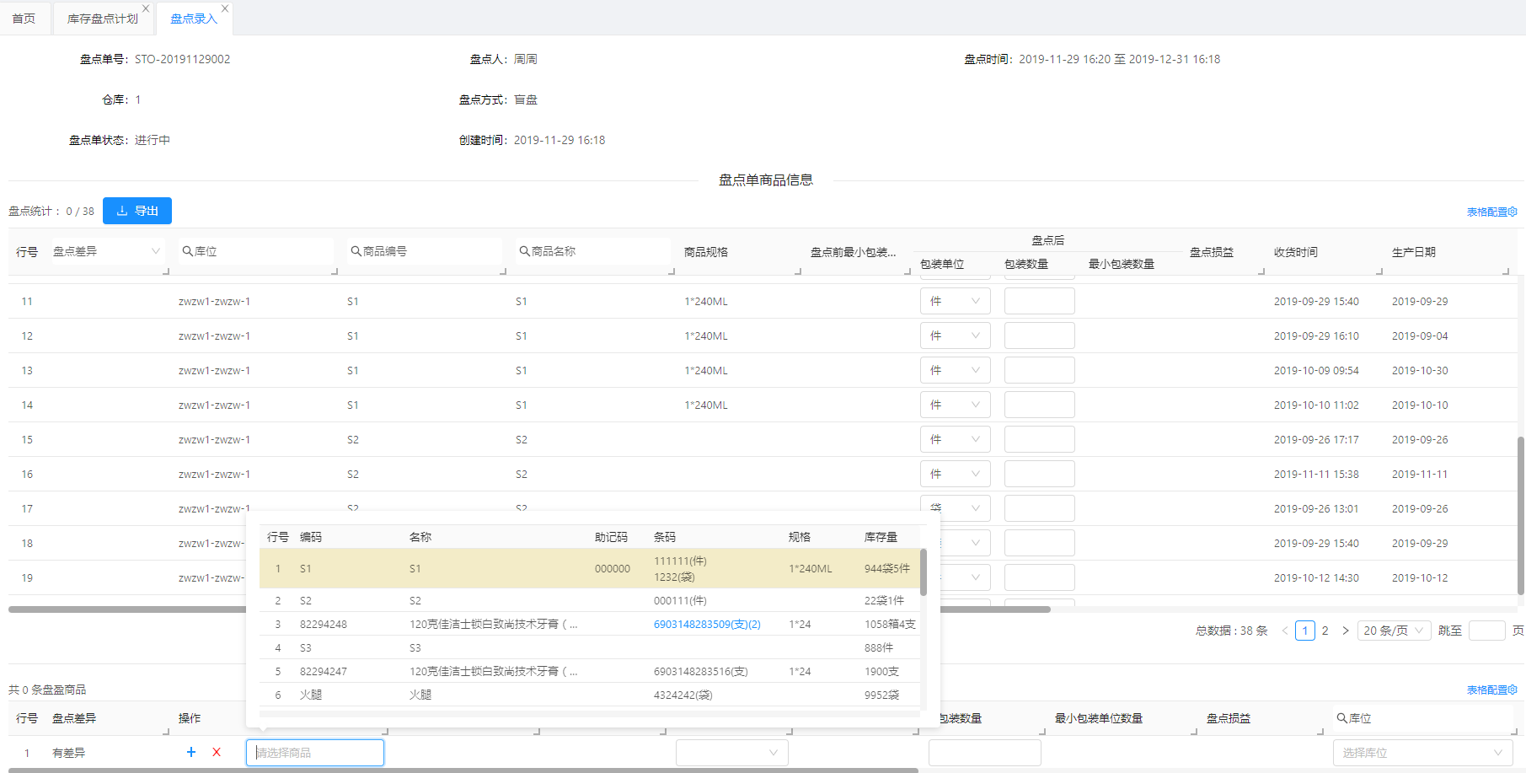Click bottom row 包装数量 input field
Screen dimensions: 1526x773
tap(985, 753)
